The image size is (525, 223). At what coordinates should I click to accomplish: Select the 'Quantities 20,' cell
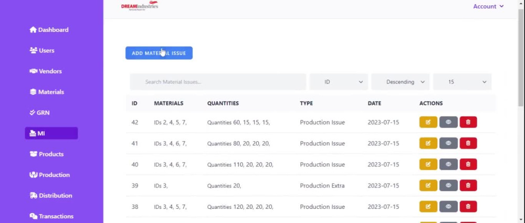click(x=224, y=186)
